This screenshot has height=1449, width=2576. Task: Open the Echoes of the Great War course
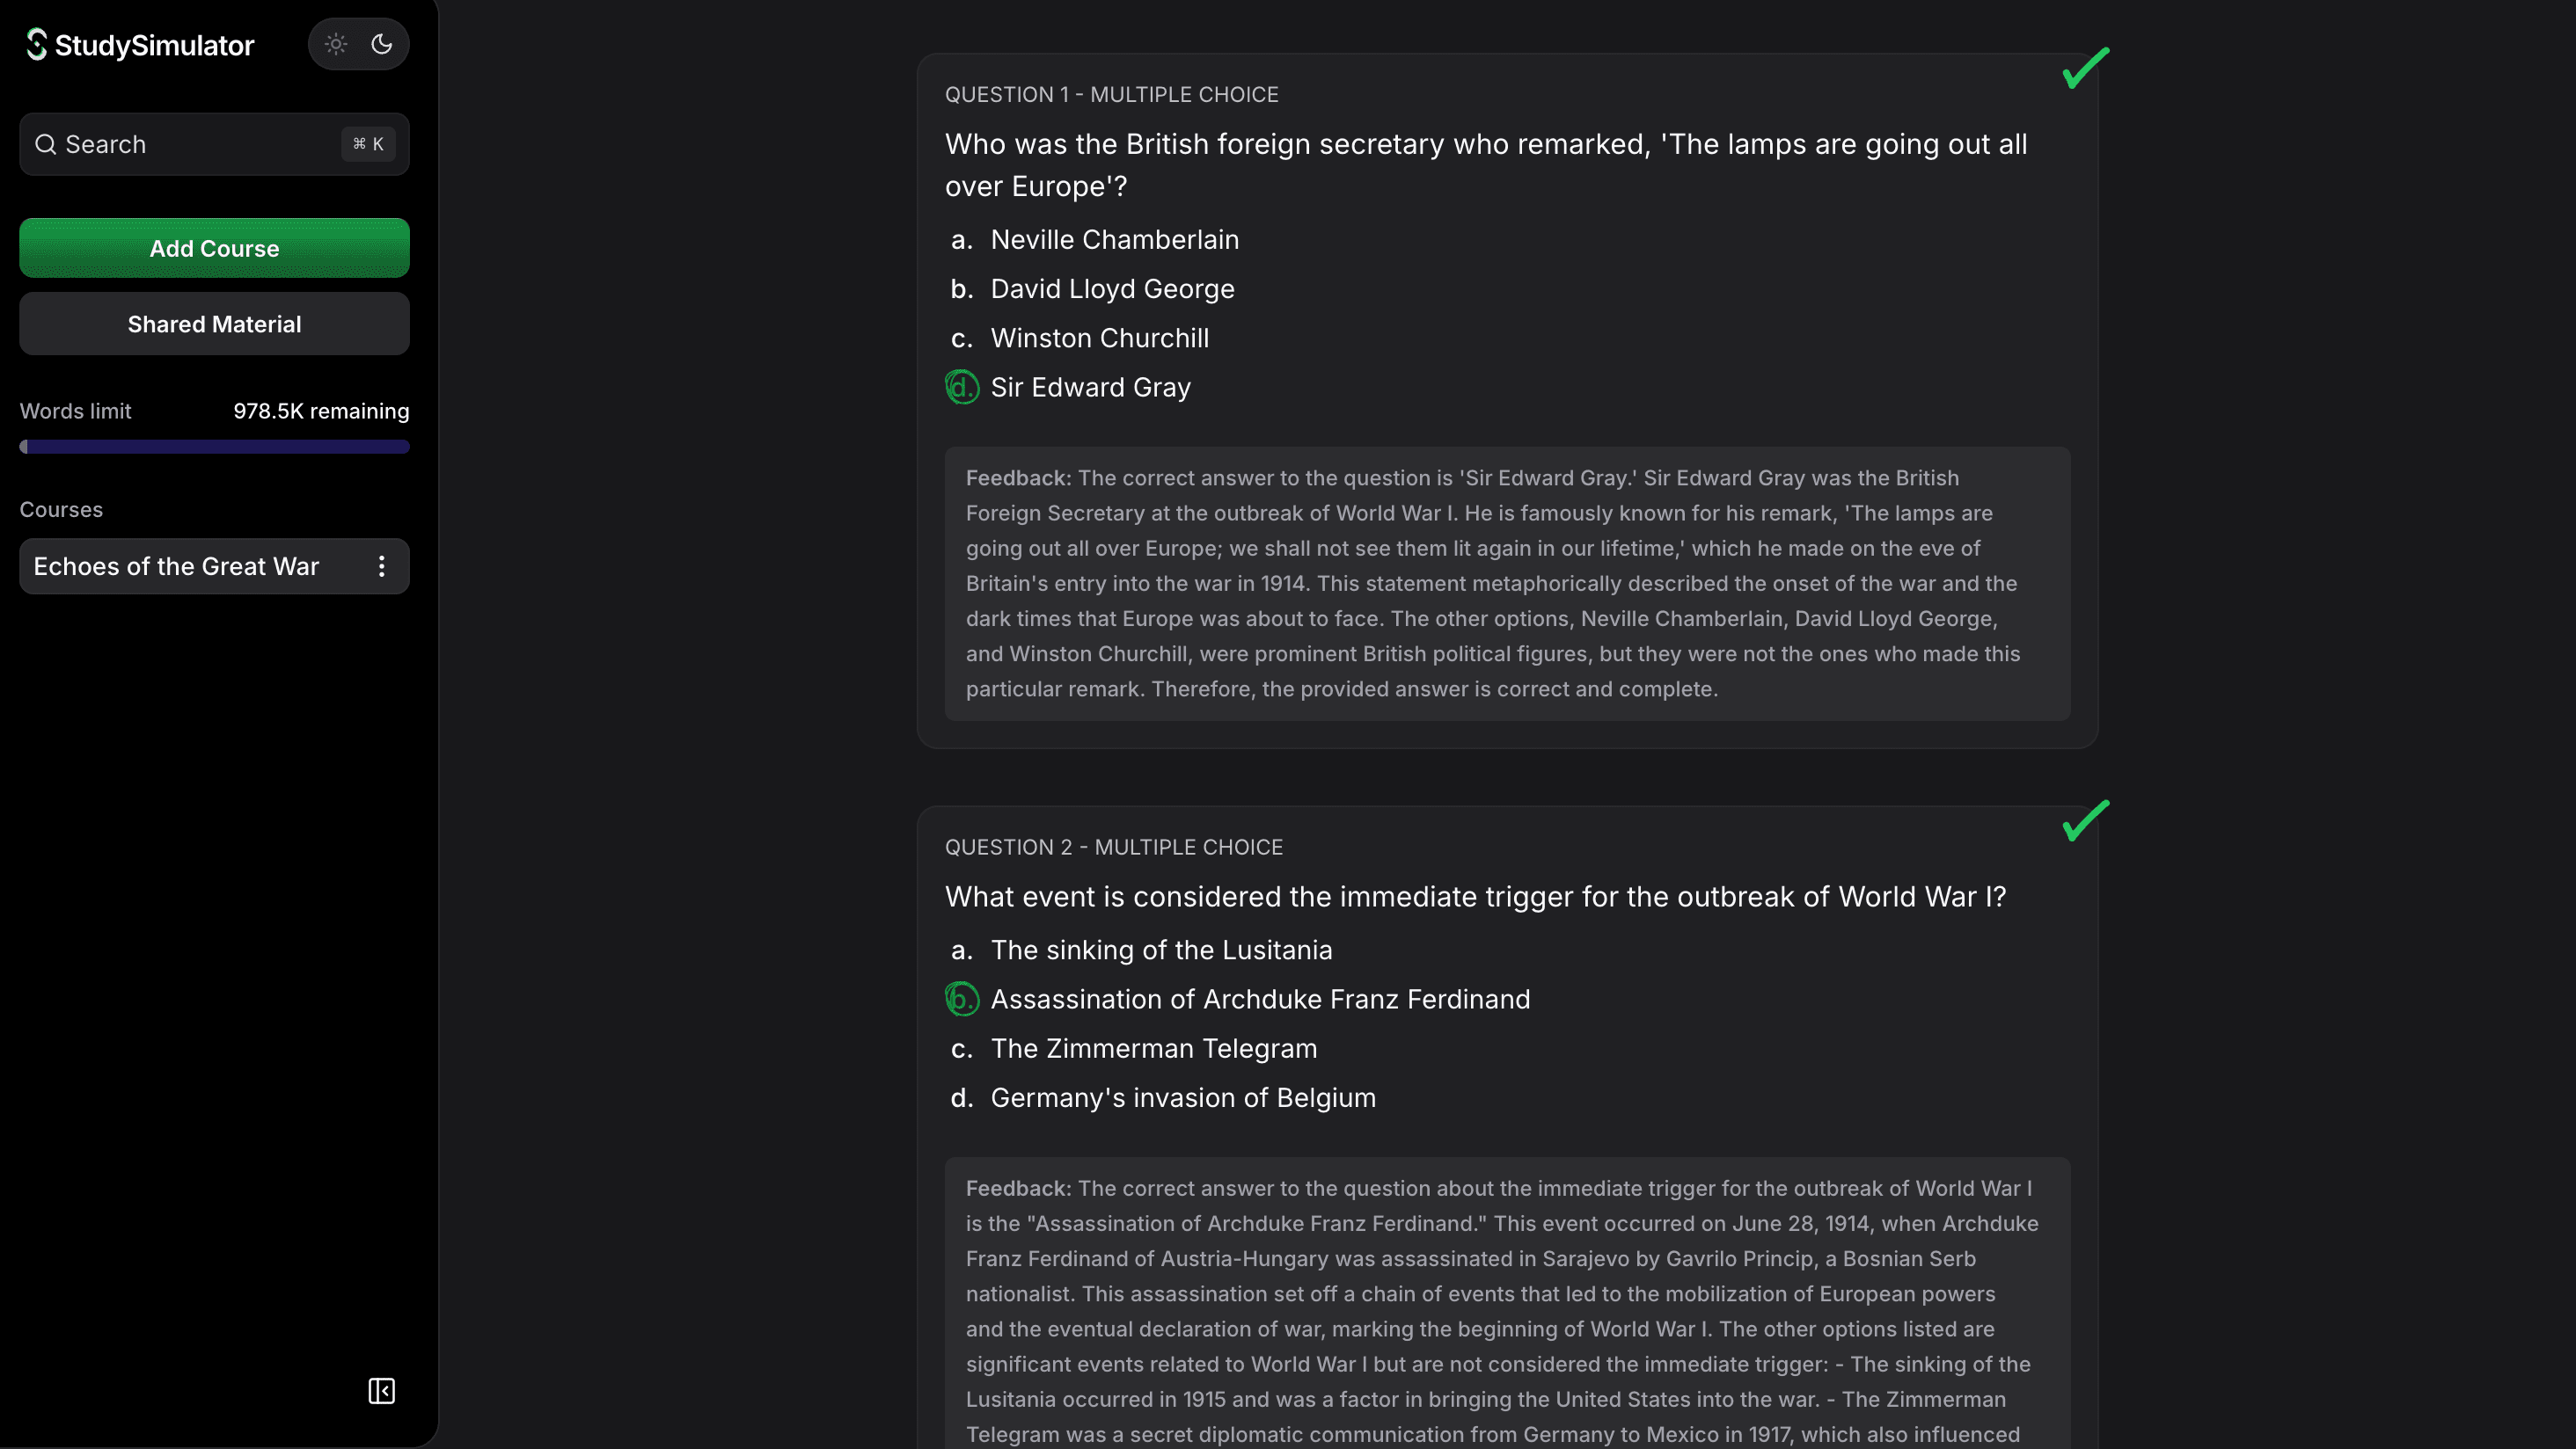[x=176, y=566]
